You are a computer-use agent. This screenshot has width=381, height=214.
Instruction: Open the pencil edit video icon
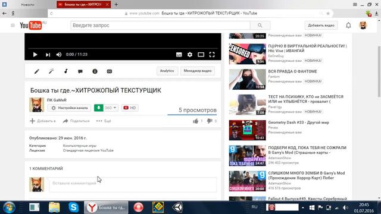click(x=37, y=71)
